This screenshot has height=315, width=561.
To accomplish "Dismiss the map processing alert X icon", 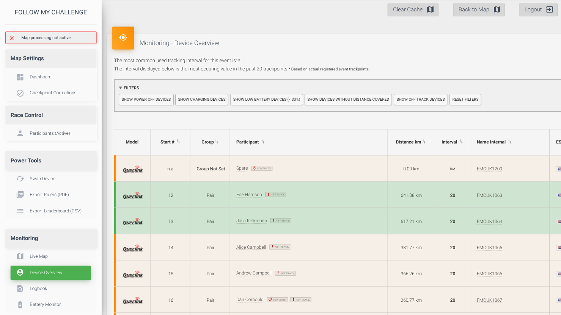I will pos(12,38).
